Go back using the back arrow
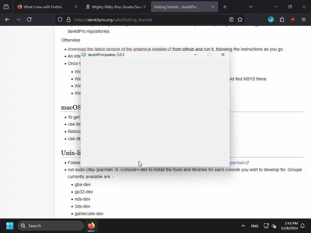Viewport: 311px width, 233px height. pos(7,19)
